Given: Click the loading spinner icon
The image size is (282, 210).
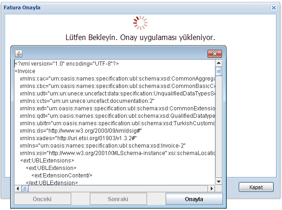Looking at the screenshot, I should click(x=140, y=22).
